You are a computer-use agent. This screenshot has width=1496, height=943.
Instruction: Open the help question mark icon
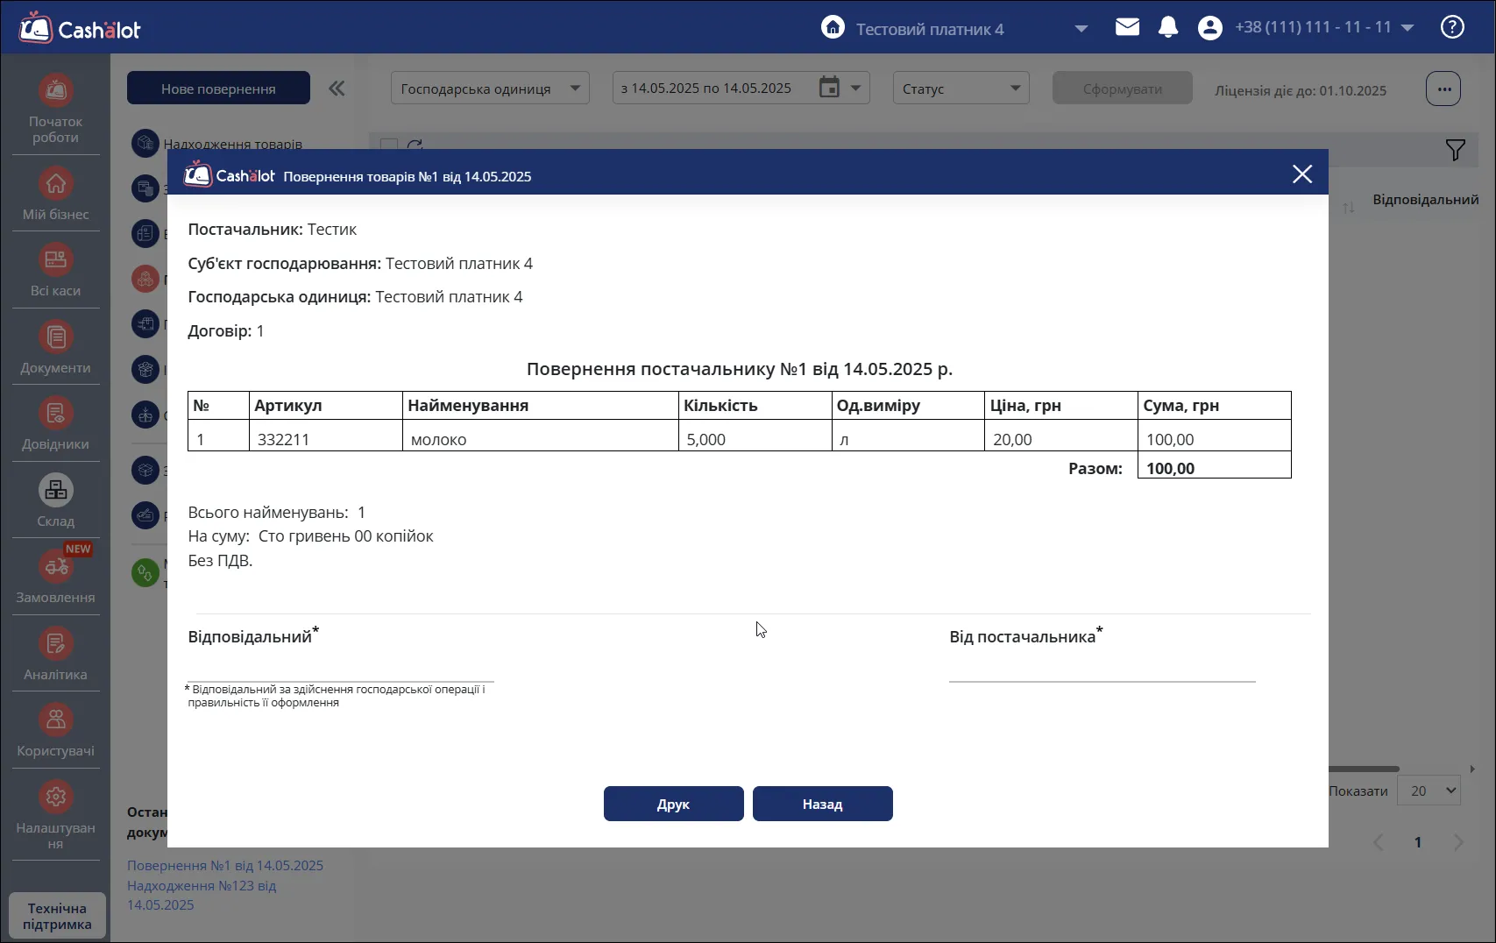(1452, 27)
